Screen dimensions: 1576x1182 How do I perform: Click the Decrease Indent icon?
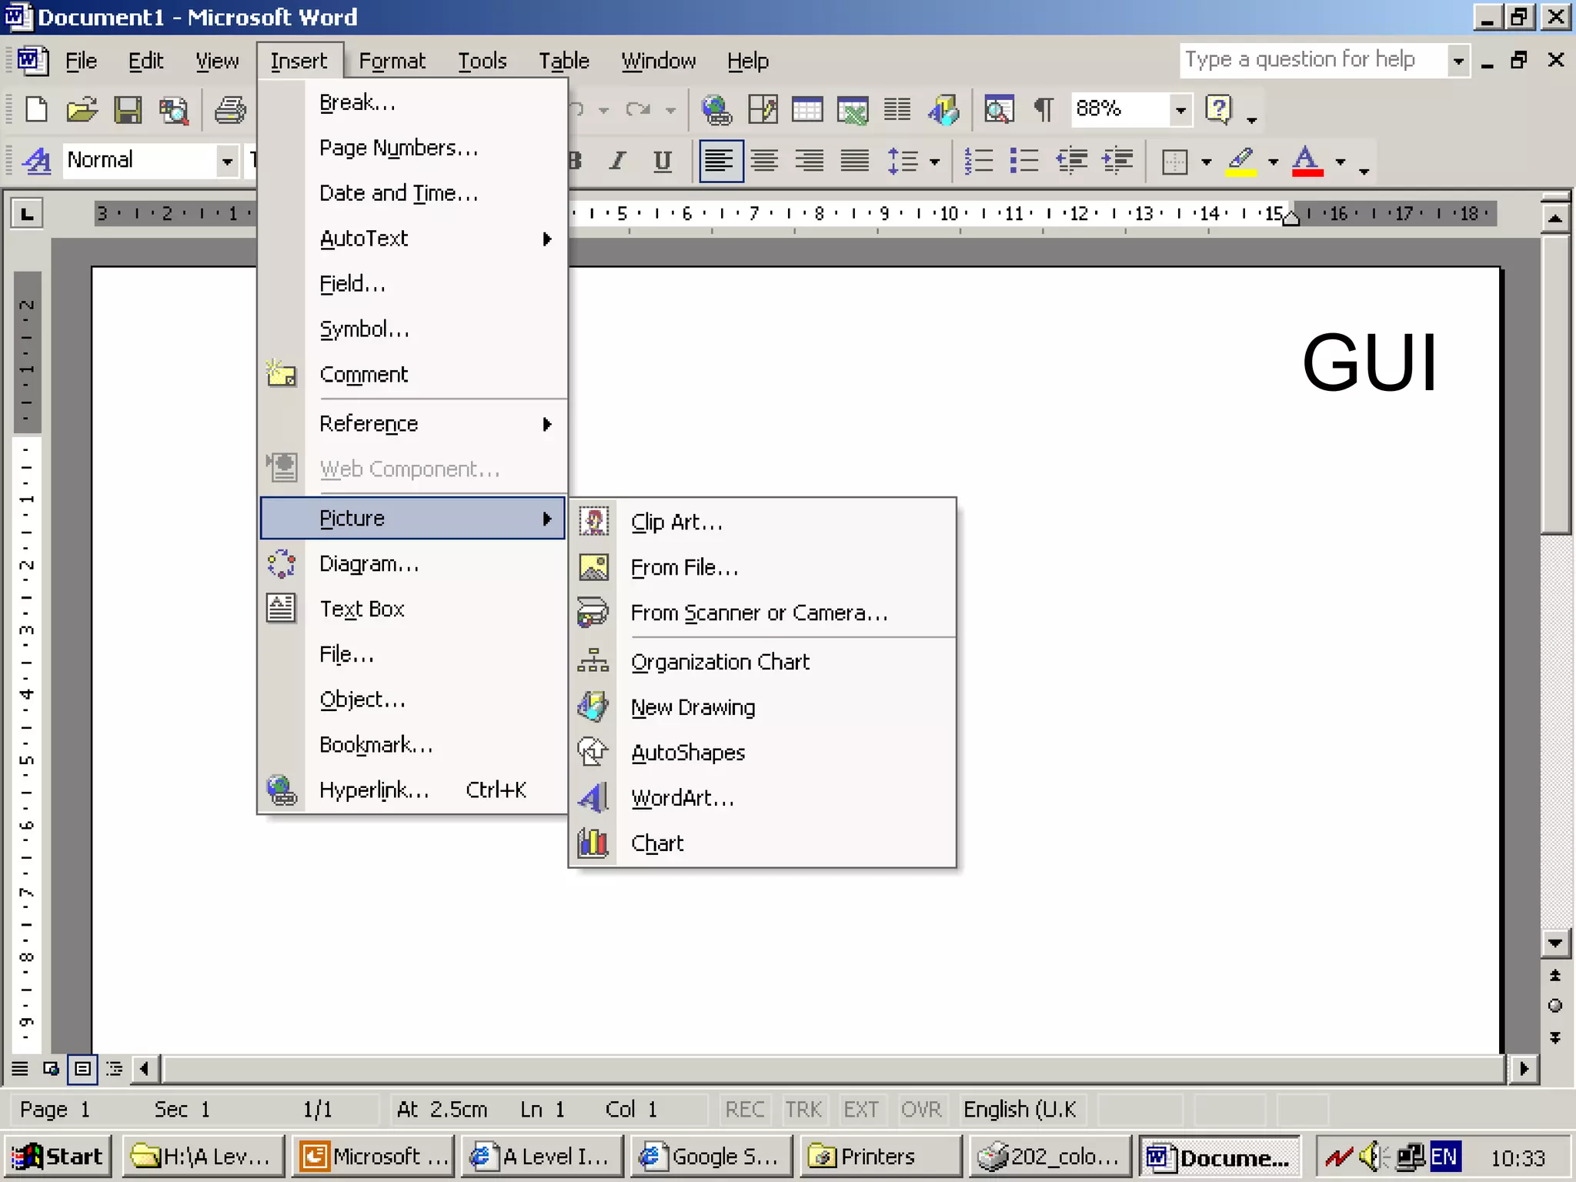tap(1071, 161)
